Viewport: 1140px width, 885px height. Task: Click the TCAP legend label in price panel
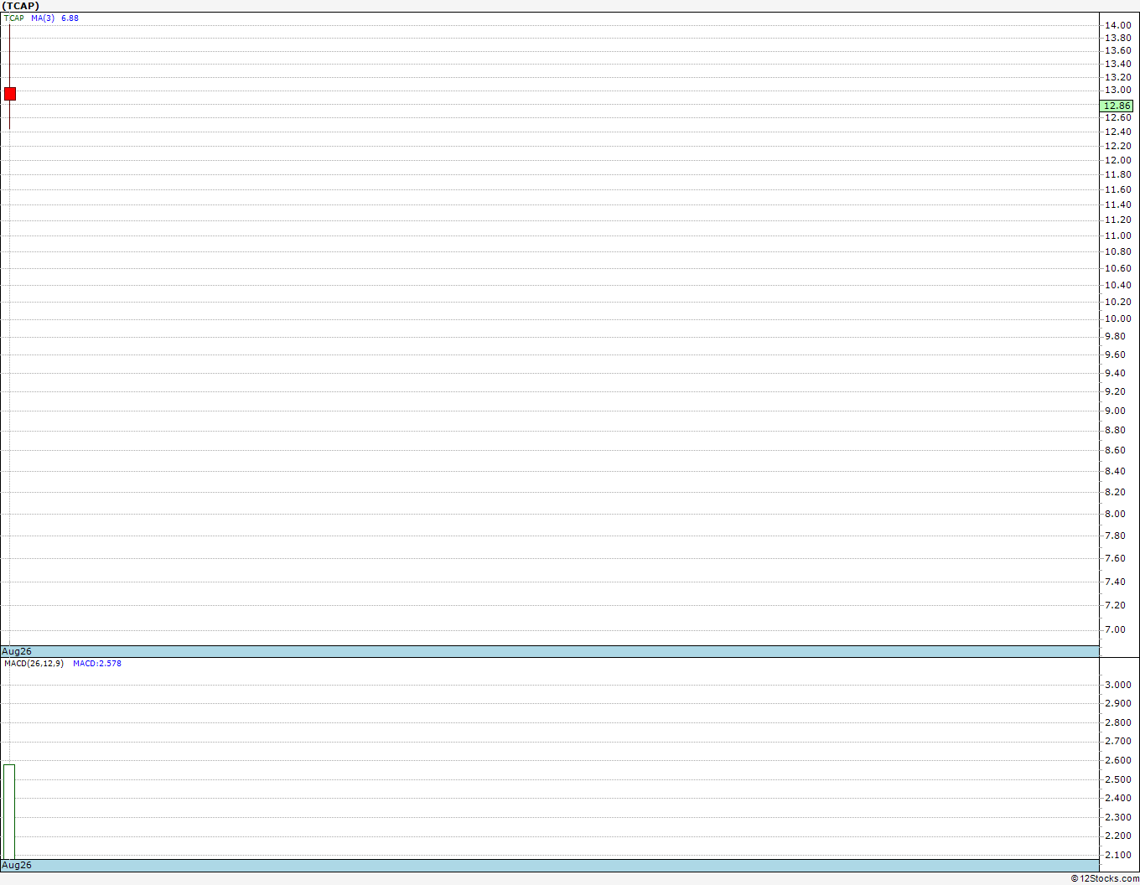[14, 18]
